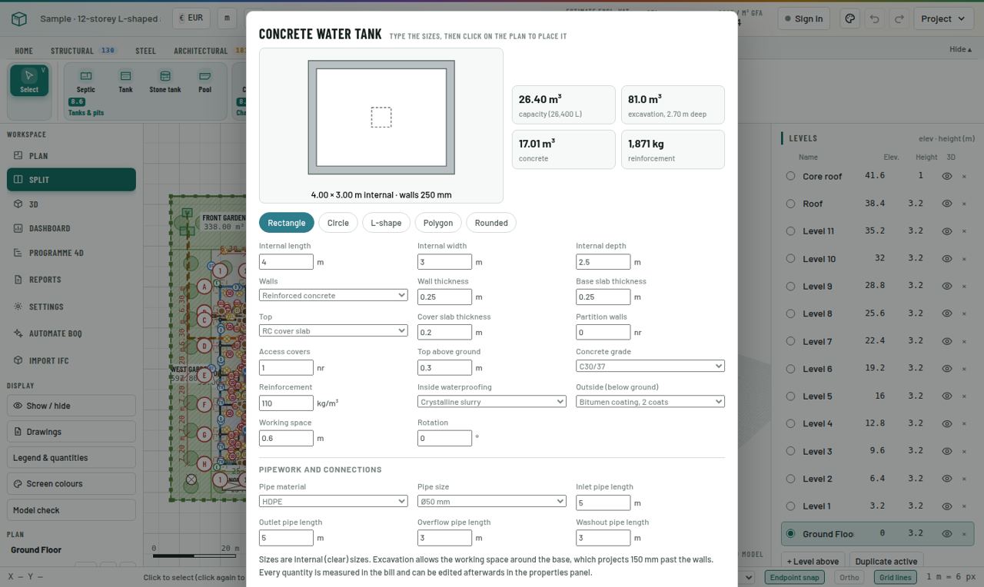Viewport: 984px width, 587px height.
Task: Open the Project dropdown menu
Action: click(x=943, y=18)
